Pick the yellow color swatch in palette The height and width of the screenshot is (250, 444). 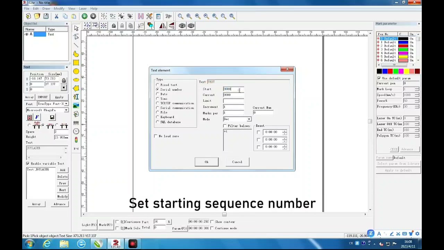pos(406,72)
